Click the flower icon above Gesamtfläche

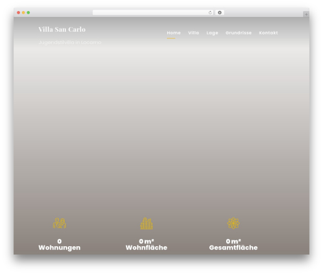[x=233, y=223]
